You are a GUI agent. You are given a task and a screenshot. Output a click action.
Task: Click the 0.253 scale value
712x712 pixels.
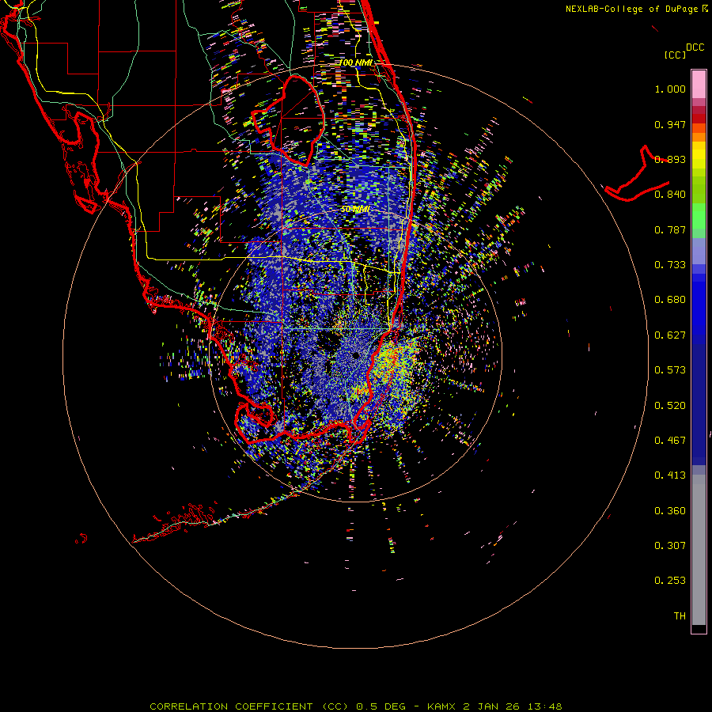click(x=670, y=581)
